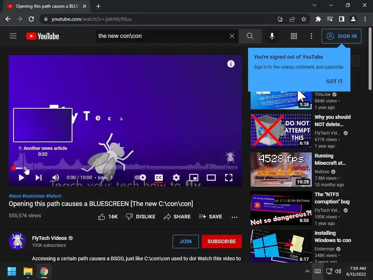
Task: Open File Explorer from taskbar
Action: click(x=28, y=271)
